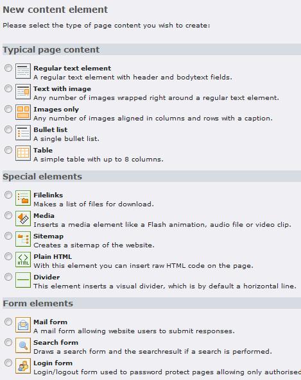The height and width of the screenshot is (380, 301).
Task: Open the Regular text element link
Action: 73,69
